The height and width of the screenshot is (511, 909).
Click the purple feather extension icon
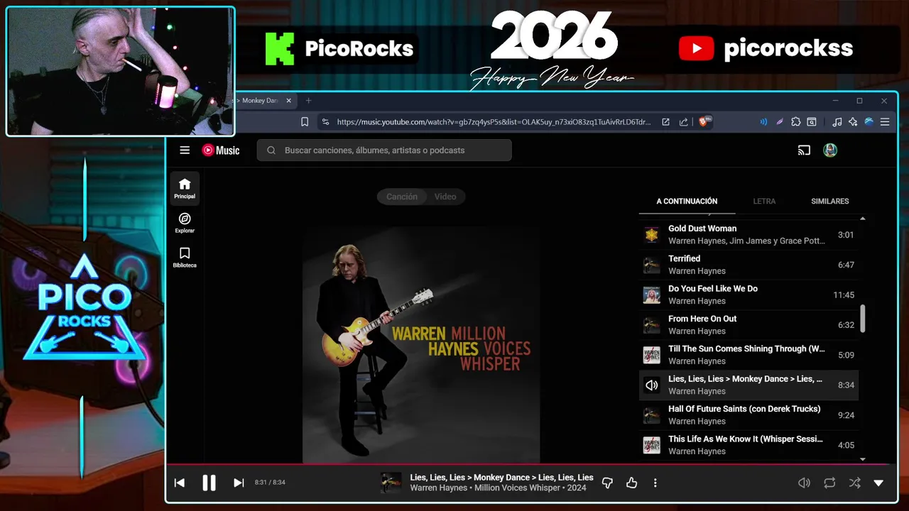779,122
